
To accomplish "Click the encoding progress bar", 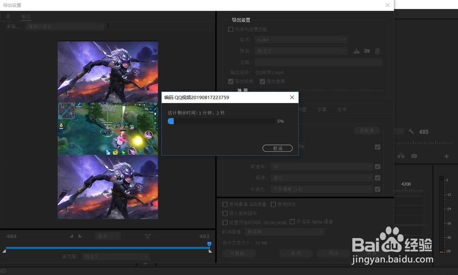I will click(x=221, y=121).
